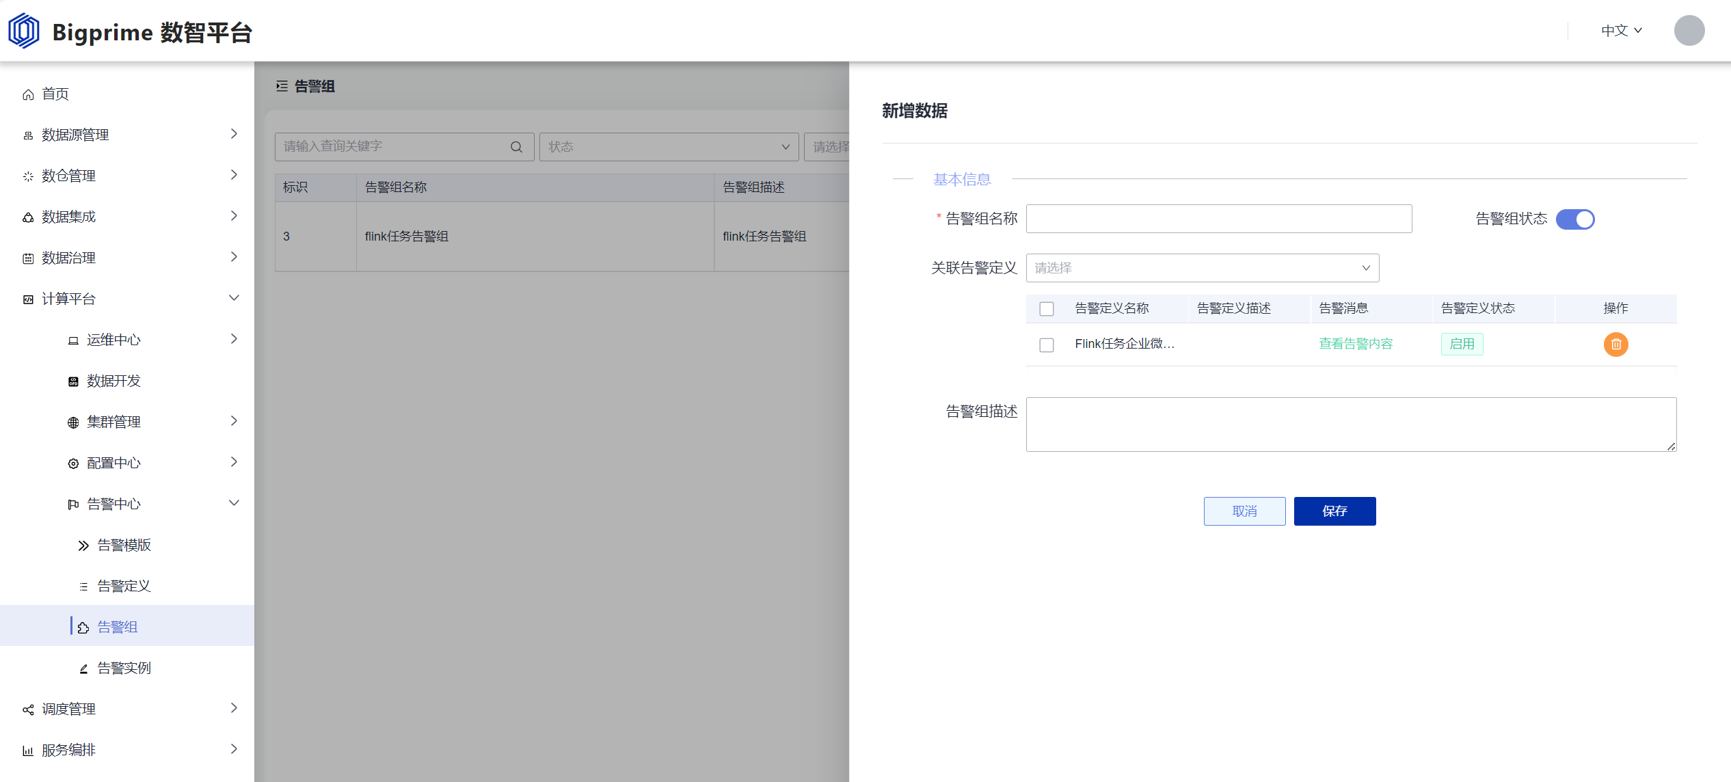Click the 数据源管理 sidebar icon
The image size is (1731, 782).
click(28, 135)
